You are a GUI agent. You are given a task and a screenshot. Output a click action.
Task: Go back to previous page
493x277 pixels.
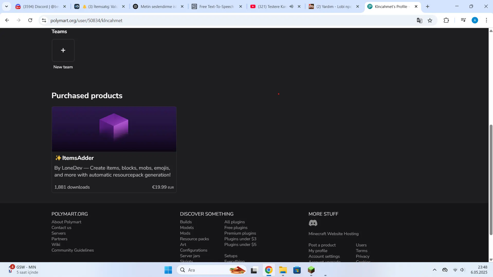[x=7, y=20]
